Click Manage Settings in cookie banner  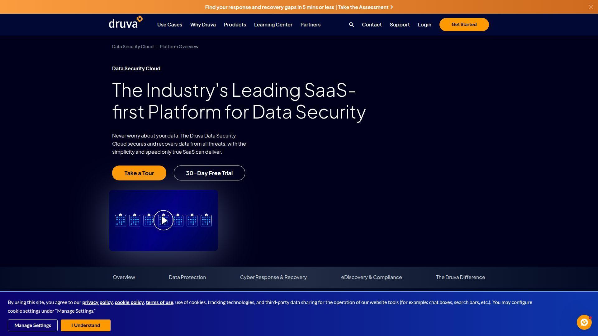33,325
